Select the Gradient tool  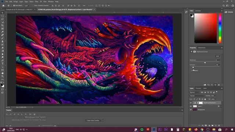(3, 51)
